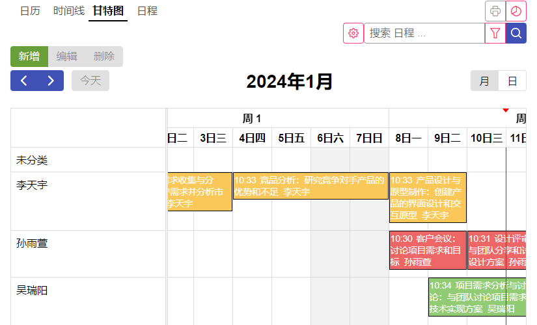Image resolution: width=537 pixels, height=325 pixels.
Task: Go to the previous period arrow
Action: click(x=24, y=81)
